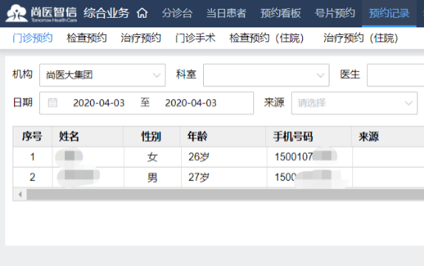The height and width of the screenshot is (266, 424).
Task: Open the 治疗预约 sub-tab
Action: click(141, 38)
